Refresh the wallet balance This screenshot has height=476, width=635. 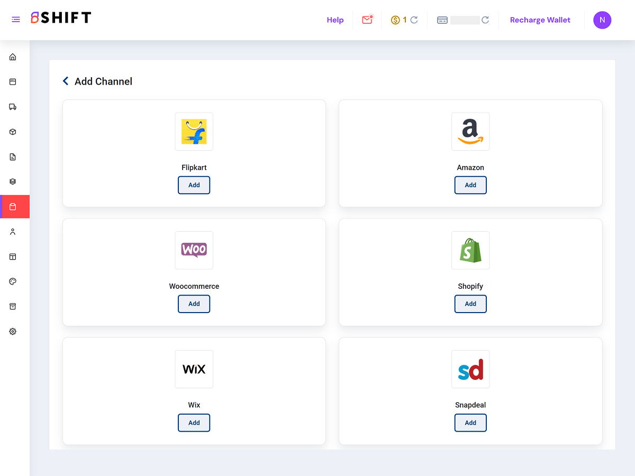pos(485,20)
